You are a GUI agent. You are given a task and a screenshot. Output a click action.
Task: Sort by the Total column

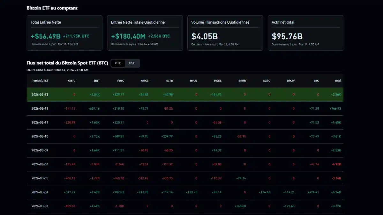coord(337,81)
